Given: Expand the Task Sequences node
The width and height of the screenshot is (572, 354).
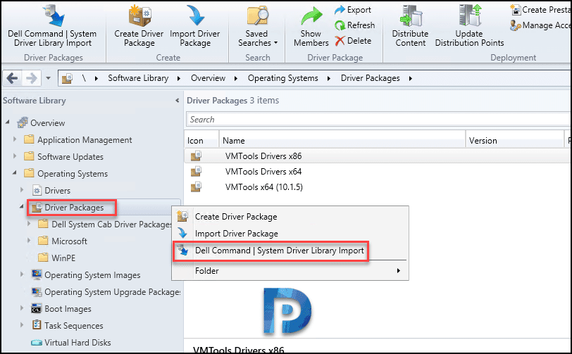Looking at the screenshot, I should [22, 324].
